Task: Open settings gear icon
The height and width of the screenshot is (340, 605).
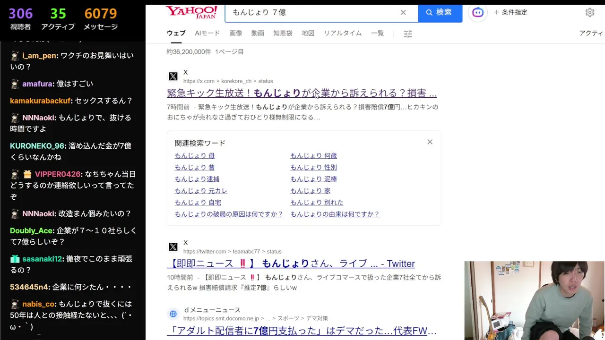Action: [x=590, y=12]
